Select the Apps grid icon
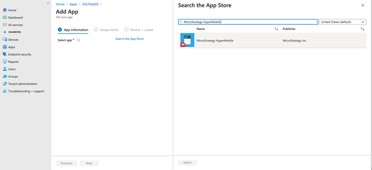This screenshot has width=372, height=170. [x=5, y=47]
